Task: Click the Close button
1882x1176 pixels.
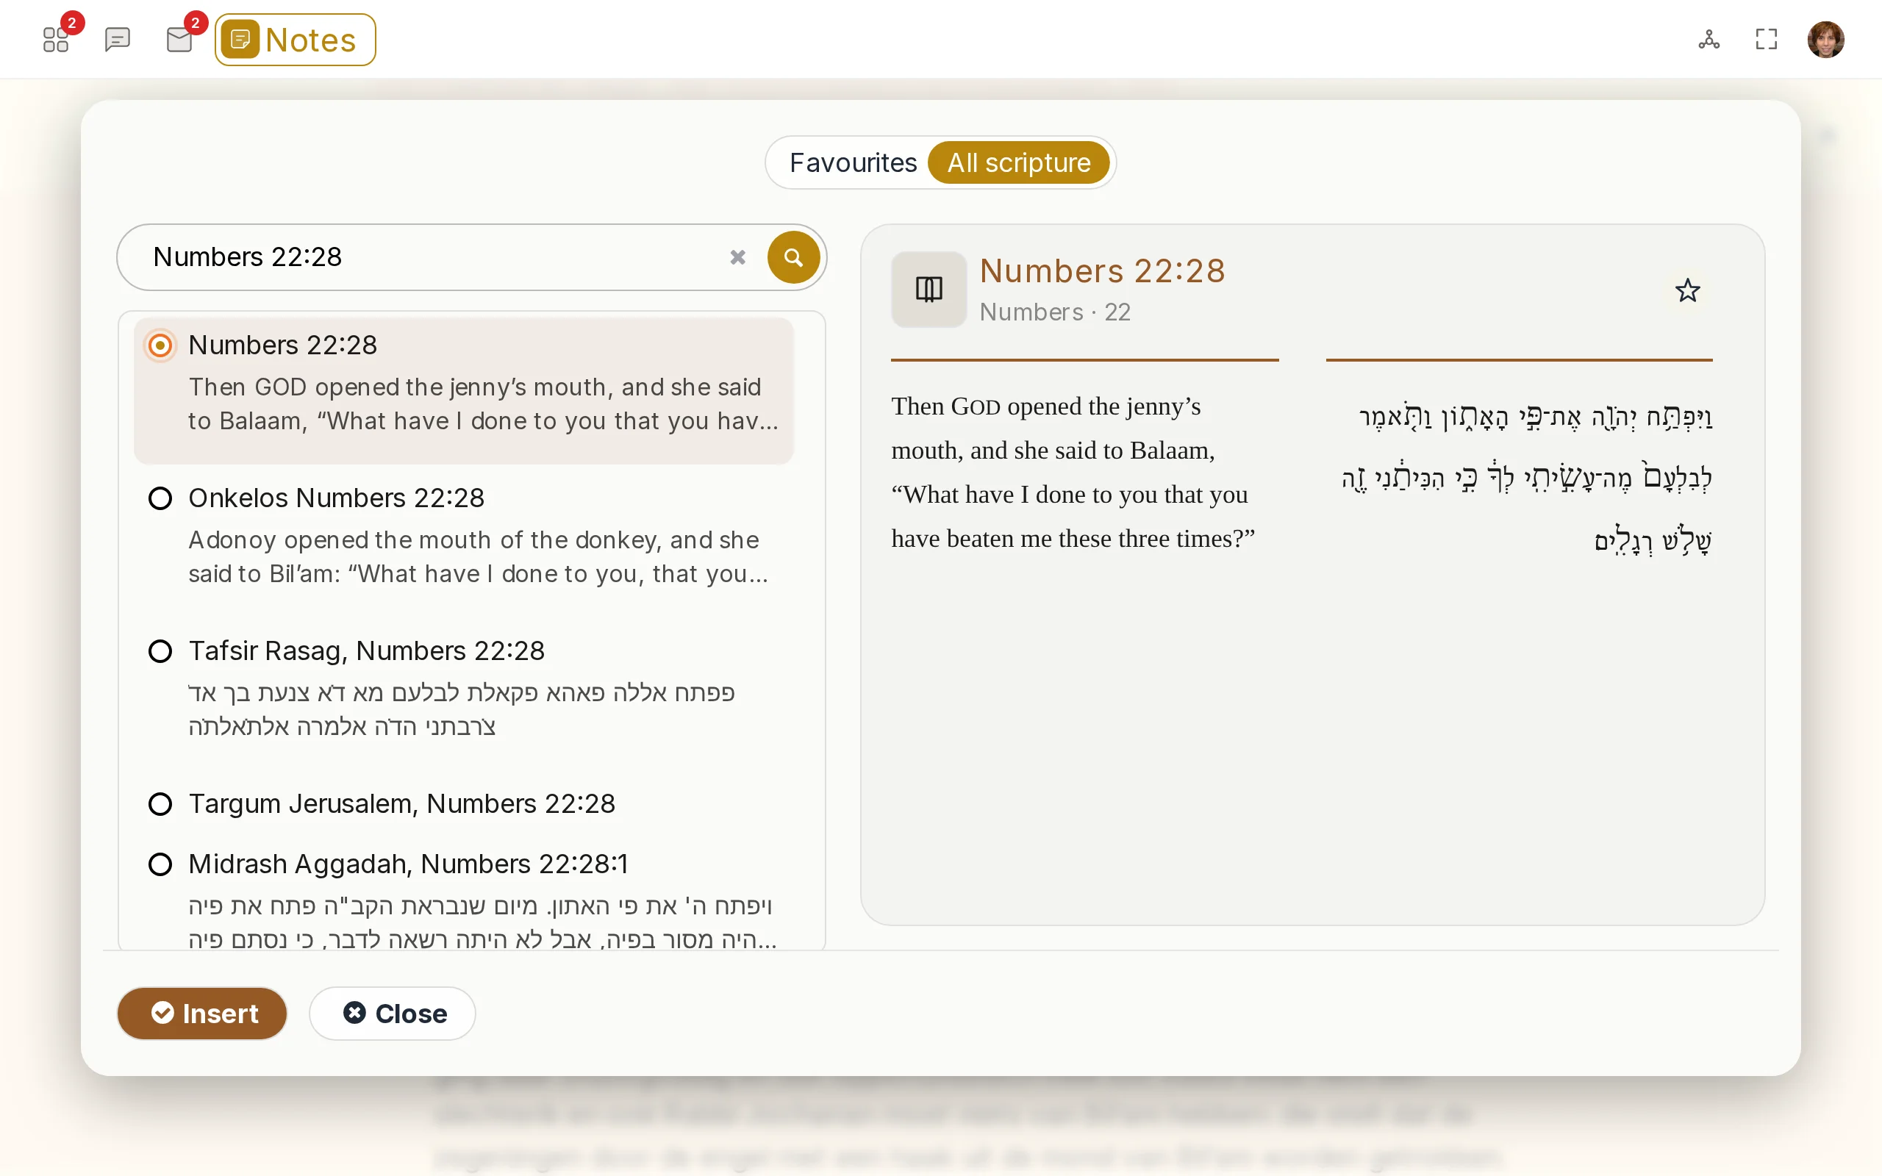Action: [x=393, y=1014]
